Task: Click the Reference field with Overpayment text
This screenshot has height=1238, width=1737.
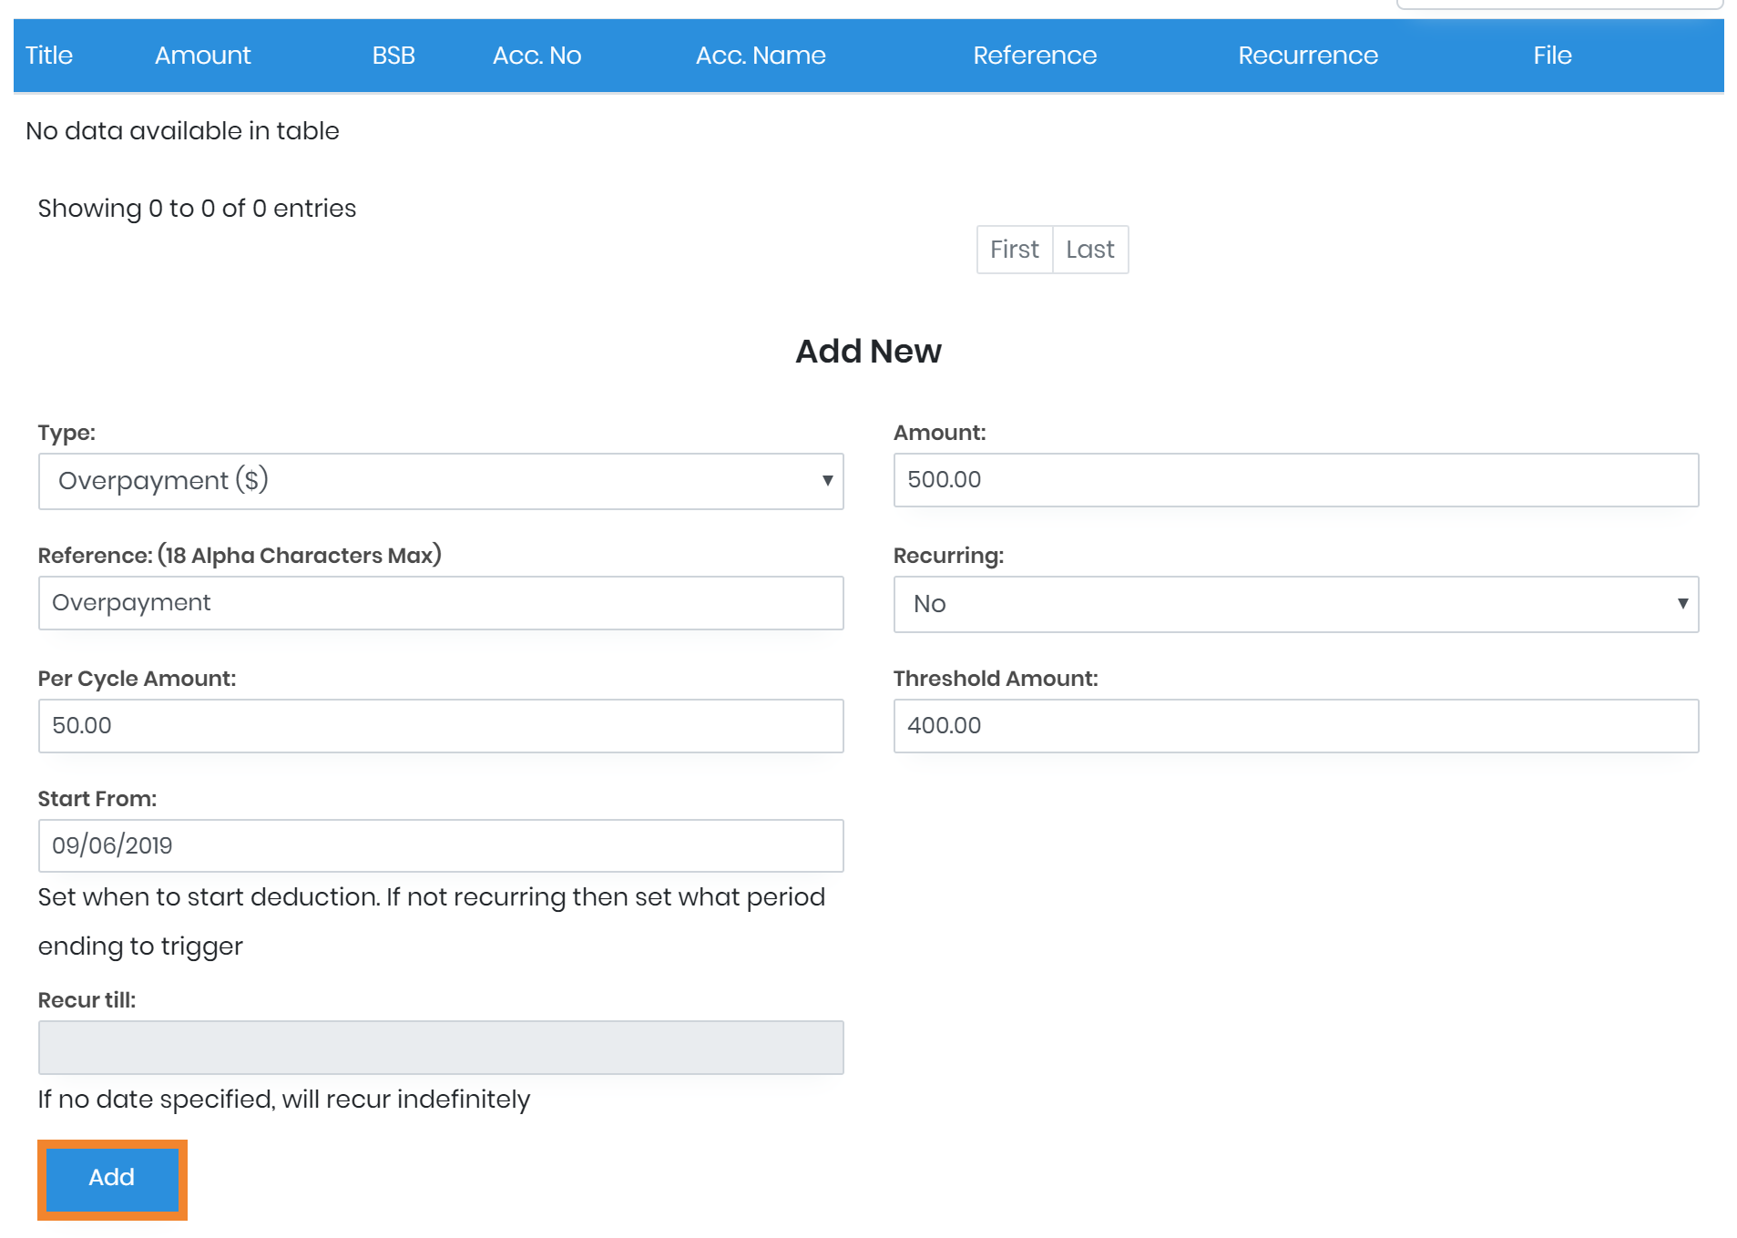Action: pos(441,603)
